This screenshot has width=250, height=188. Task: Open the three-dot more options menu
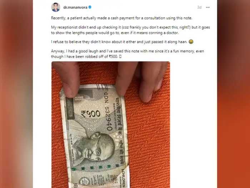tap(207, 8)
